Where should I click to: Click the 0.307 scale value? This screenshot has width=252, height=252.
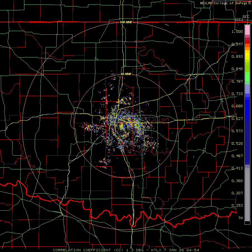pos(237,193)
